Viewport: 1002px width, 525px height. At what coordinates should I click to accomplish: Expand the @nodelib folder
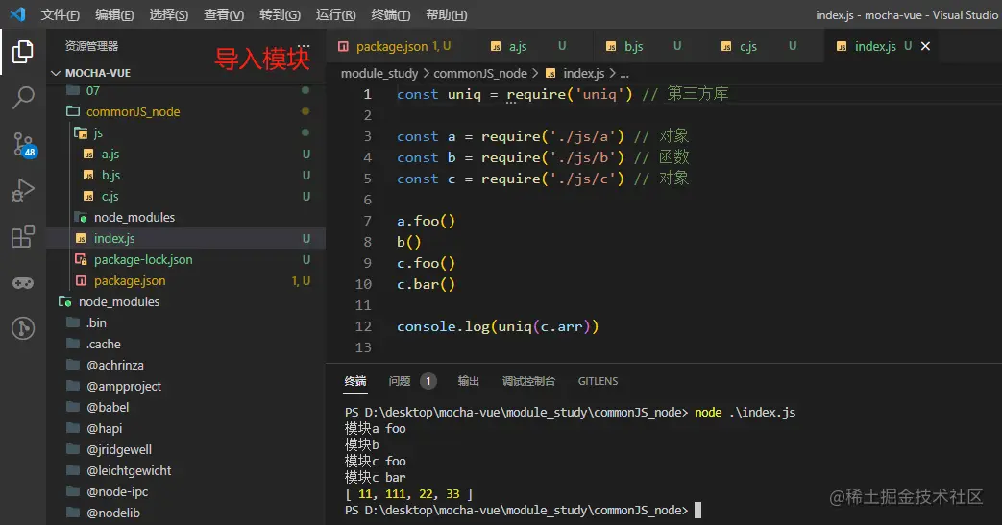[185, 513]
